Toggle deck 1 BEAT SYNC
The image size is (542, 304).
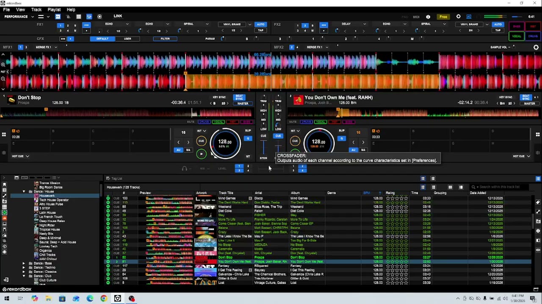coord(239,97)
